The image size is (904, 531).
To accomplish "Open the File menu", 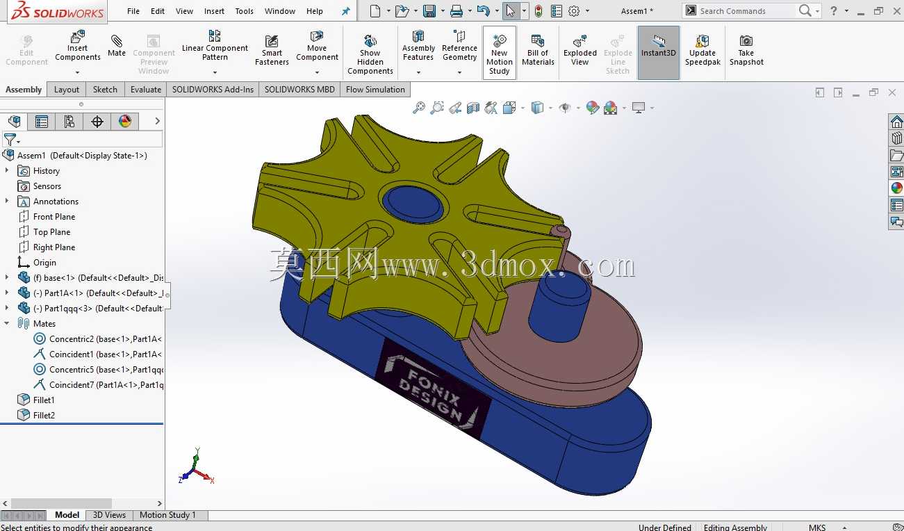I will click(133, 11).
